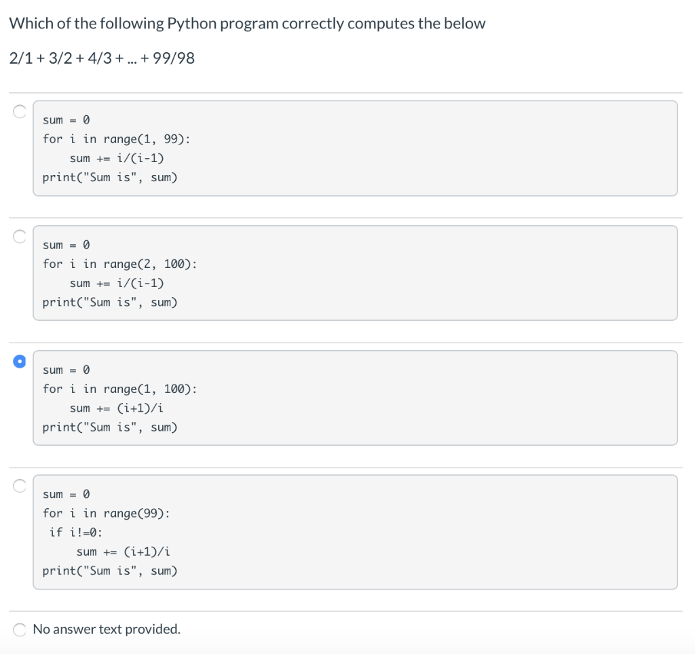Click the print statement in the fourth code block
This screenshot has height=654, width=695.
[110, 571]
